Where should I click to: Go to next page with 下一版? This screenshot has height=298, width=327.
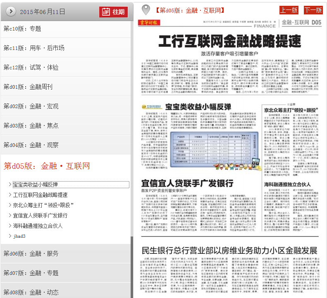point(313,10)
